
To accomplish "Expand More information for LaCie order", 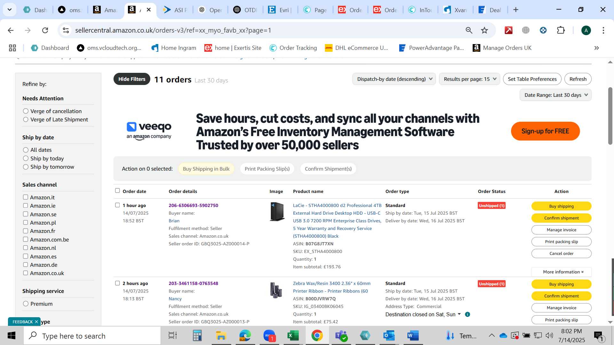I will [561, 272].
